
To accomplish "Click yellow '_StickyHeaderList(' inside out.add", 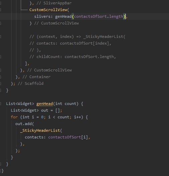I will (x=41, y=131).
